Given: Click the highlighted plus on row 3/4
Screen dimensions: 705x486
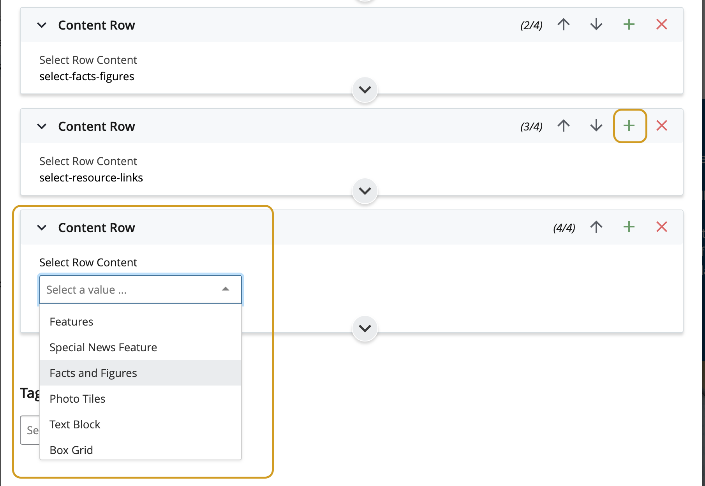Looking at the screenshot, I should point(629,126).
